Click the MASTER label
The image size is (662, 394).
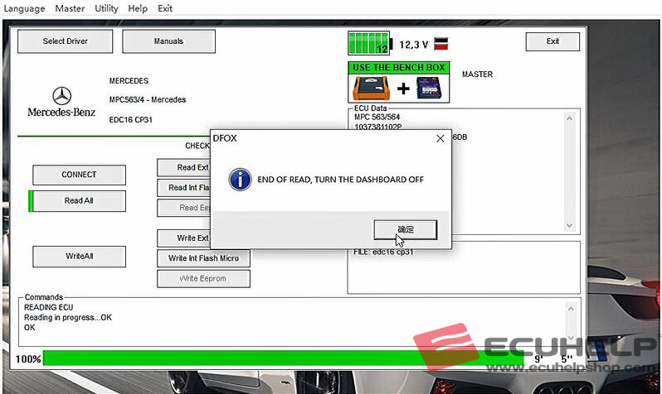pyautogui.click(x=477, y=74)
